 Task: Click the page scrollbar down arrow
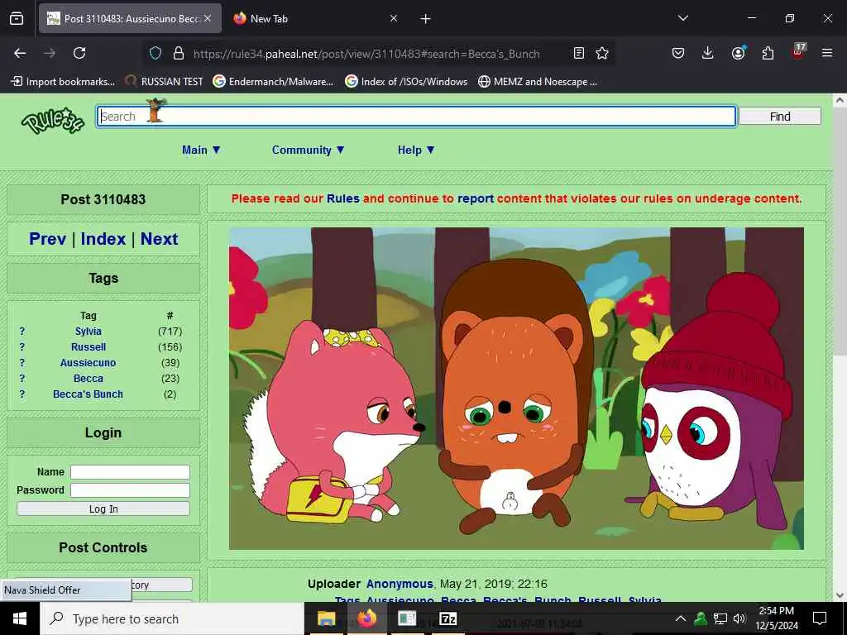840,595
